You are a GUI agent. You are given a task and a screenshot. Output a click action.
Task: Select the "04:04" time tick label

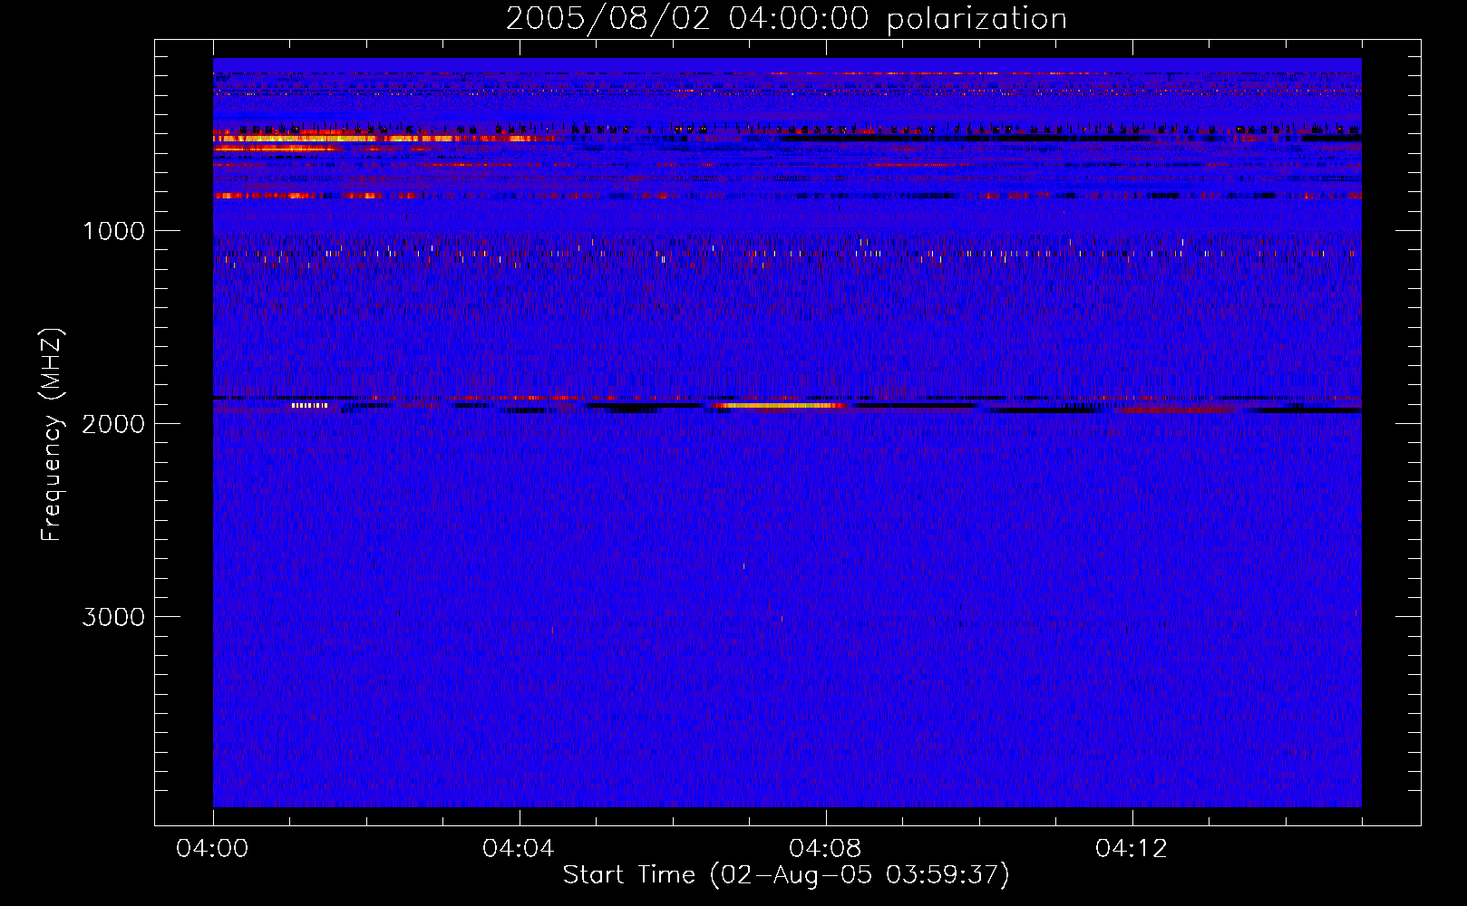tap(519, 848)
